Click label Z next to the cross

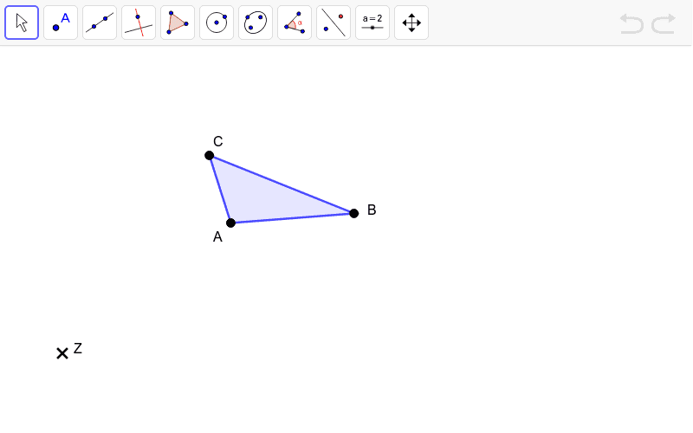coord(78,348)
